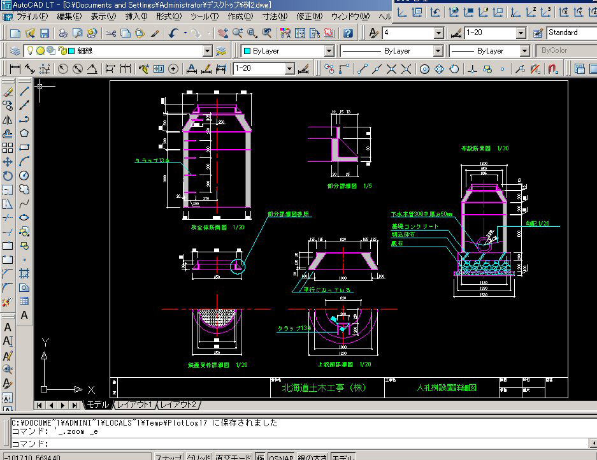Open the ByLayer linetype dropdown

pyautogui.click(x=438, y=50)
